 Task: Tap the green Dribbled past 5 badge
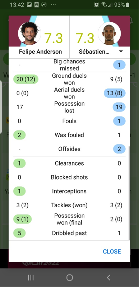click(x=19, y=233)
